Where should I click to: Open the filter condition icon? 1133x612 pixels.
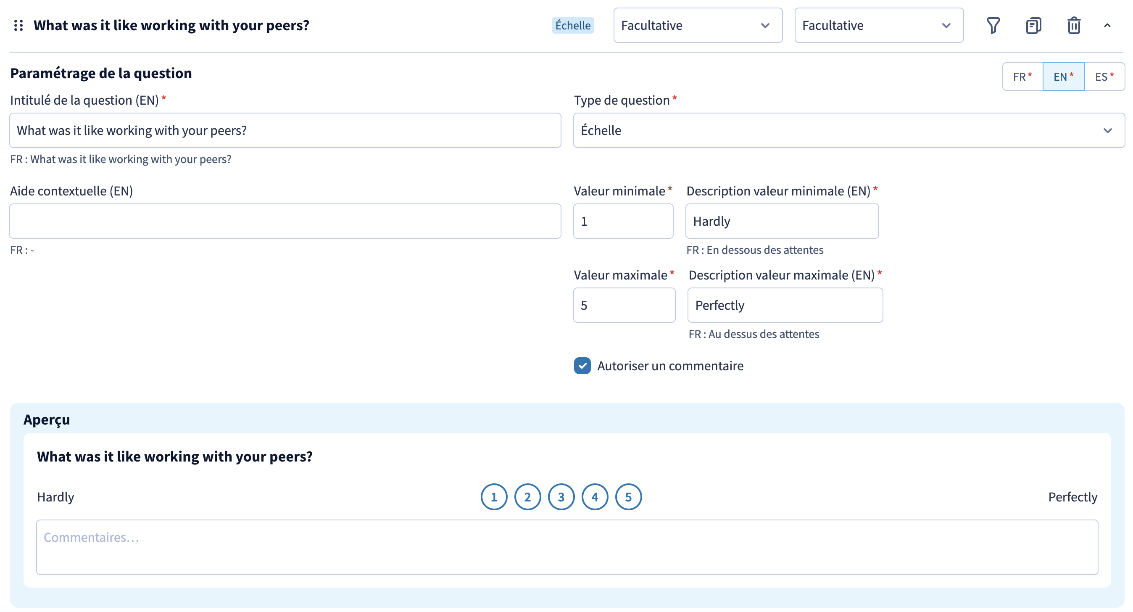[993, 26]
